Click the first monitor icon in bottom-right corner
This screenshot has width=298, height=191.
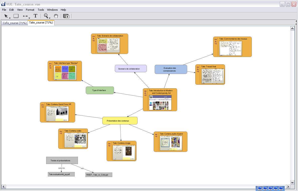pos(260,188)
